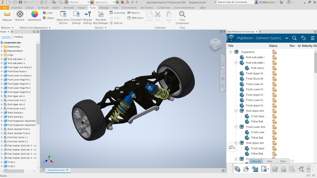Switch to the Environments tab
The image size is (317, 178).
pyautogui.click(x=129, y=8)
